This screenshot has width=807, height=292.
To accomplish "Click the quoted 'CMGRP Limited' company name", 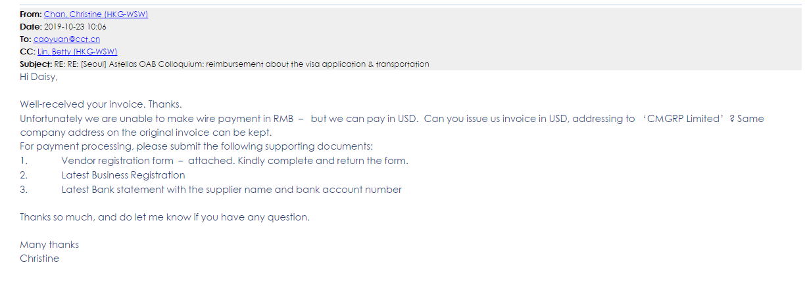I will pos(681,119).
